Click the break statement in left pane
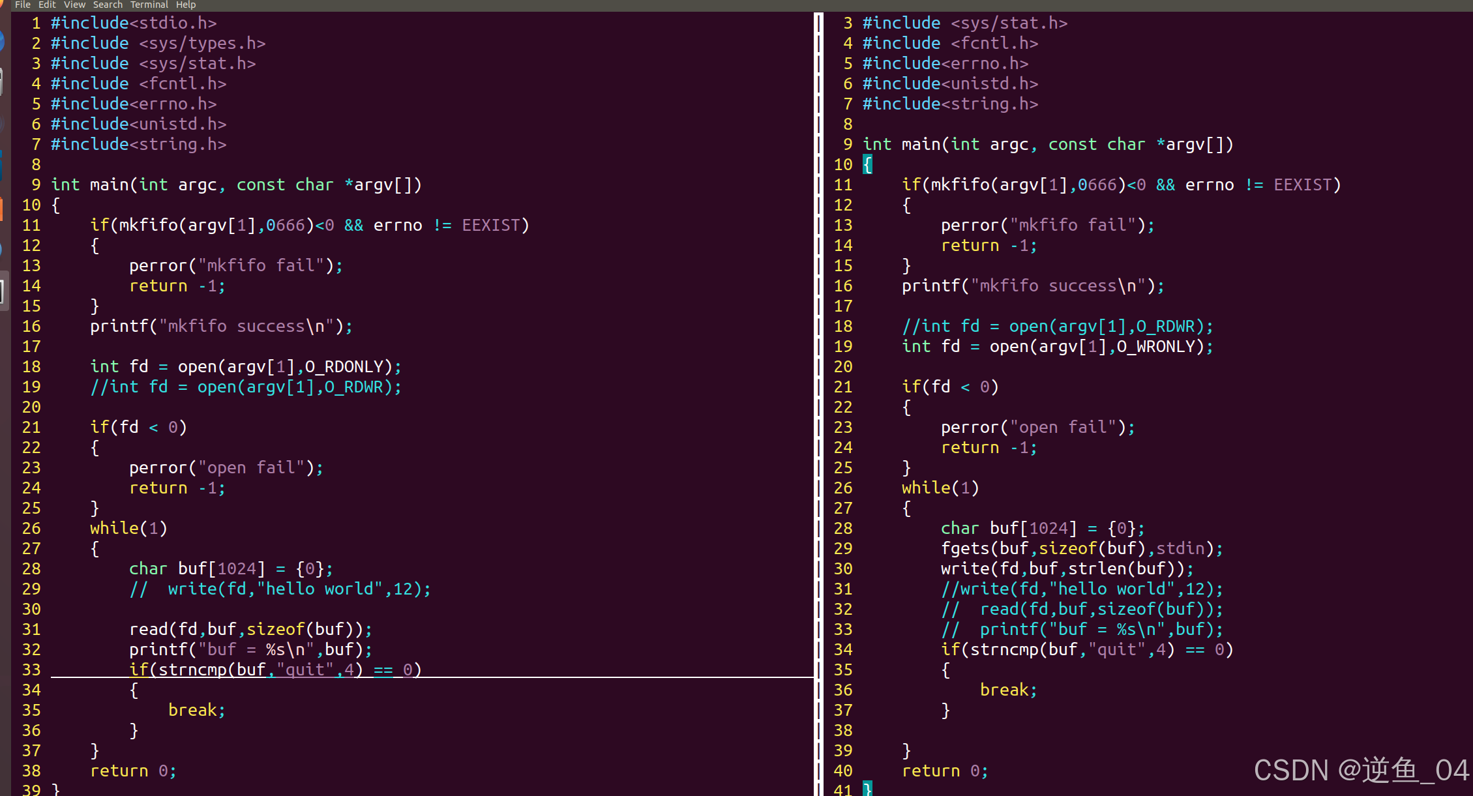The image size is (1473, 796). tap(192, 711)
